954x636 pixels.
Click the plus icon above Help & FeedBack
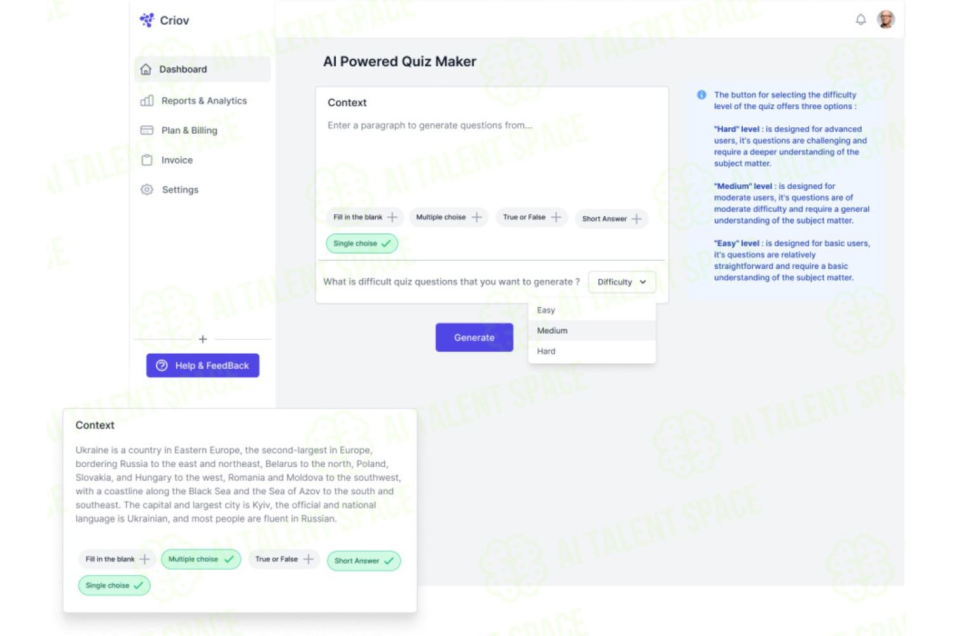coord(203,339)
